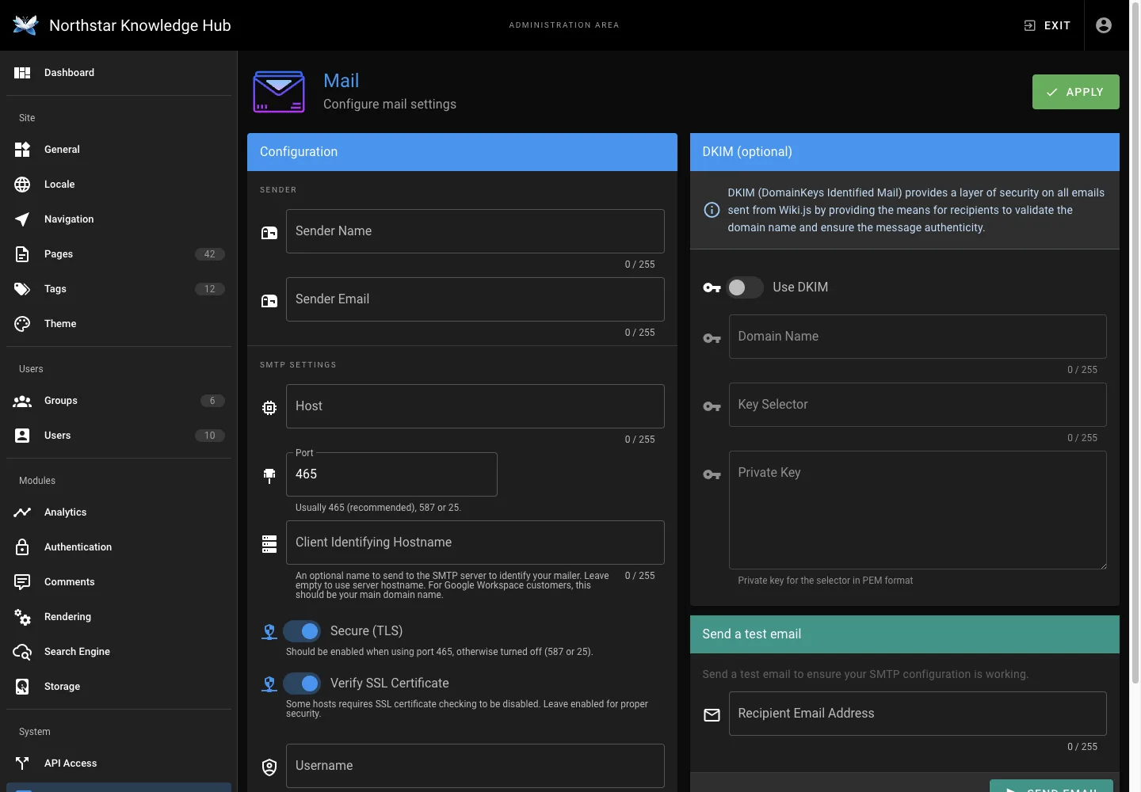Go to Pages admin section
This screenshot has width=1141, height=792.
click(x=119, y=254)
